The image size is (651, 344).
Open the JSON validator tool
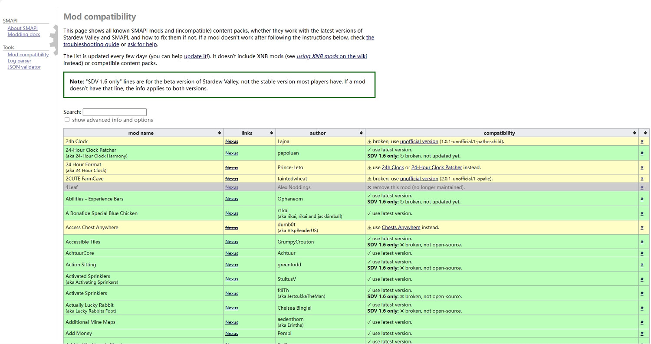tap(24, 67)
